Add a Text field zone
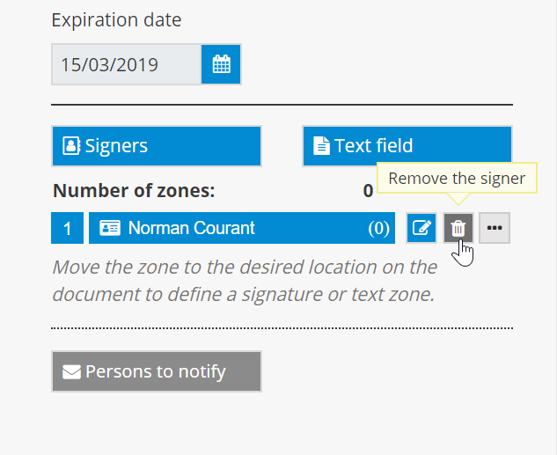 [x=407, y=146]
